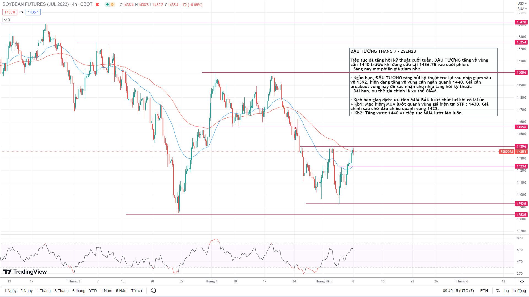Click the red flag symbol marker
Image resolution: width=529 pixels, height=297 pixels.
coord(97,5)
